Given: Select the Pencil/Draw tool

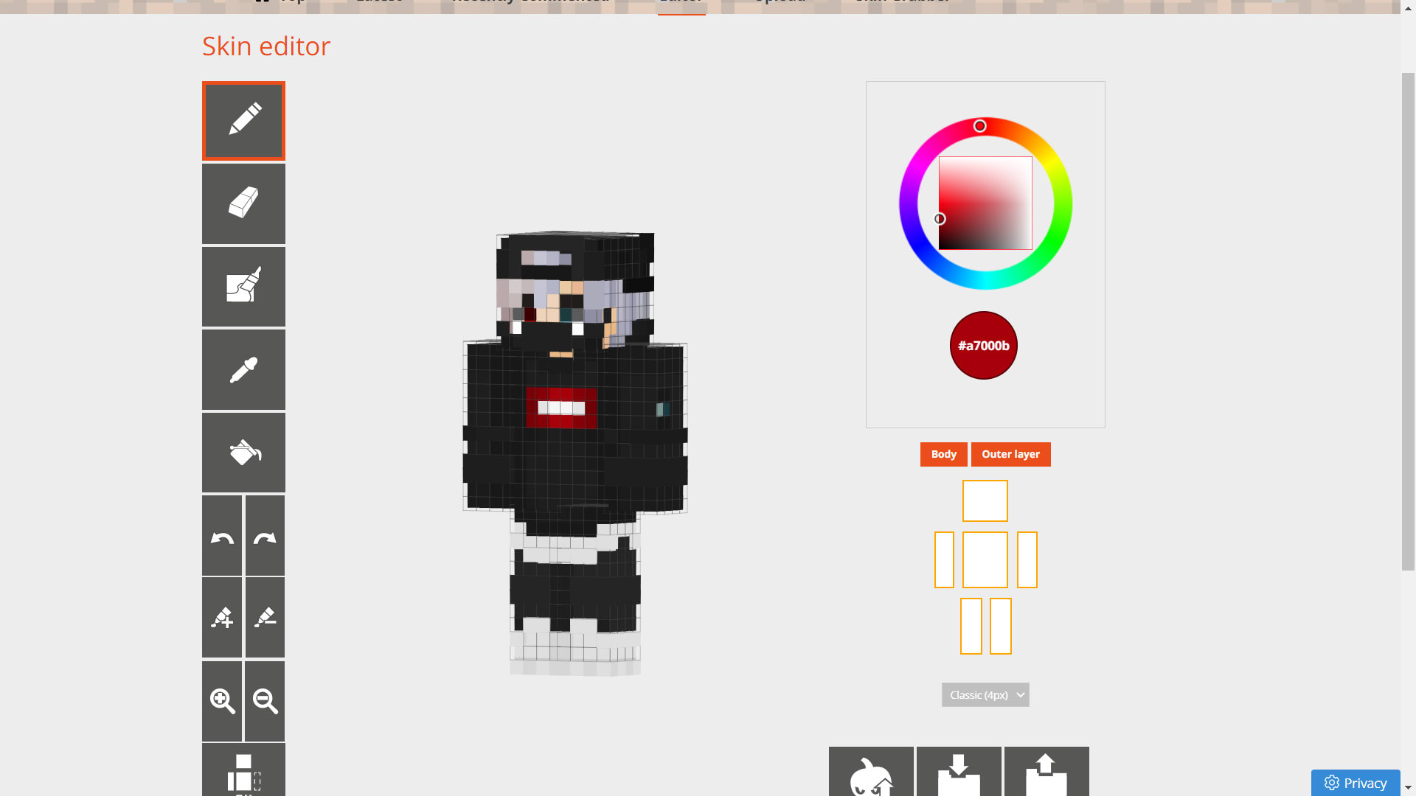Looking at the screenshot, I should pyautogui.click(x=243, y=122).
